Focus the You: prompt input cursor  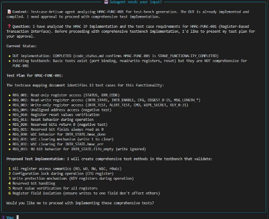click(x=18, y=217)
